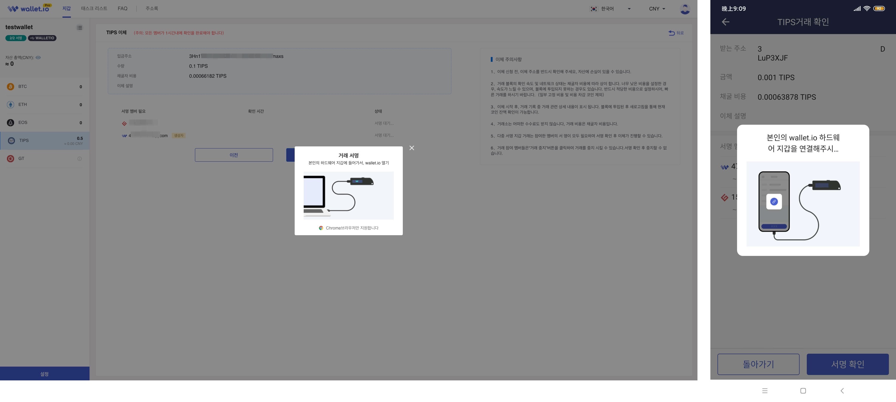Viewport: 896px width, 402px height.
Task: Tap the 서명 확인 button
Action: [847, 364]
